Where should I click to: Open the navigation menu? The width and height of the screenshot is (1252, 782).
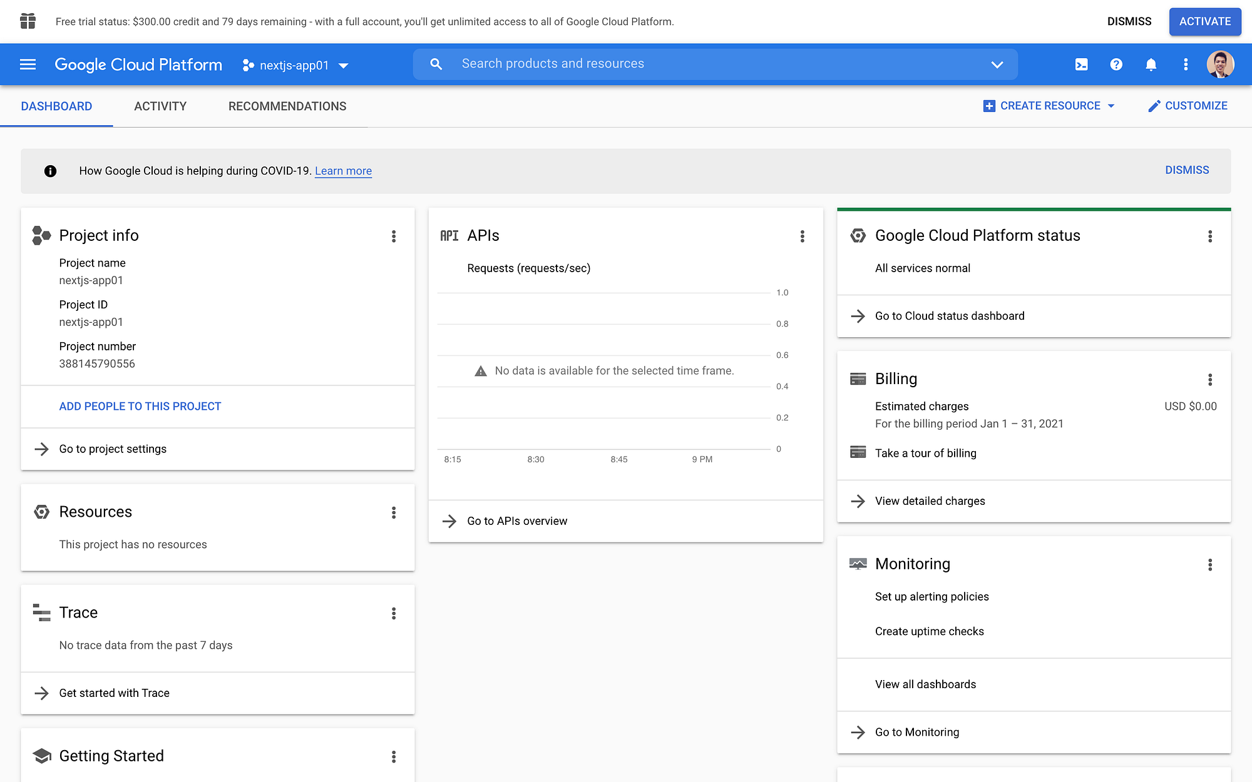pos(28,64)
